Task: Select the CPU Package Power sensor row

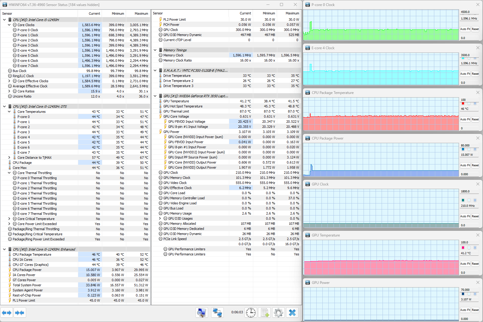Action: [x=27, y=270]
